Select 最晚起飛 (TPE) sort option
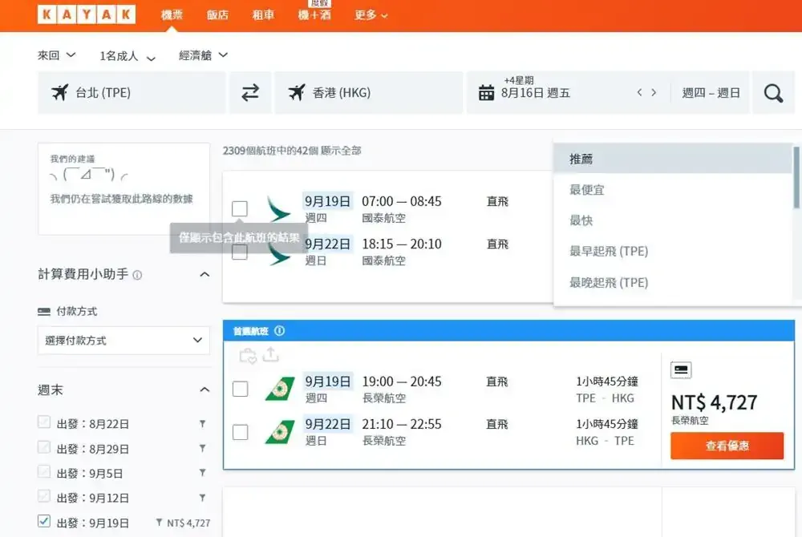This screenshot has width=802, height=537. tap(673, 283)
